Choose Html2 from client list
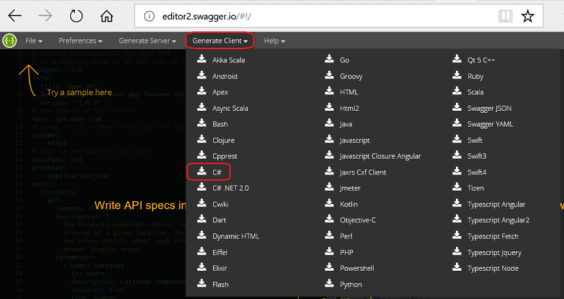 point(350,108)
